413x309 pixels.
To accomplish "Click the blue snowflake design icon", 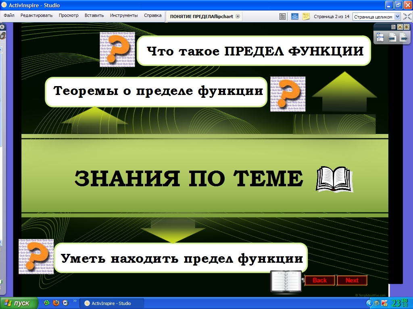I will pos(295,16).
